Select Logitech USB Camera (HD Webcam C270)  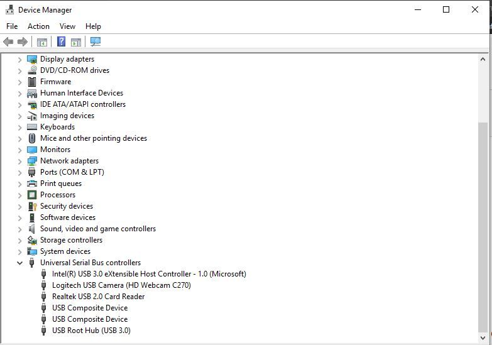coord(121,285)
